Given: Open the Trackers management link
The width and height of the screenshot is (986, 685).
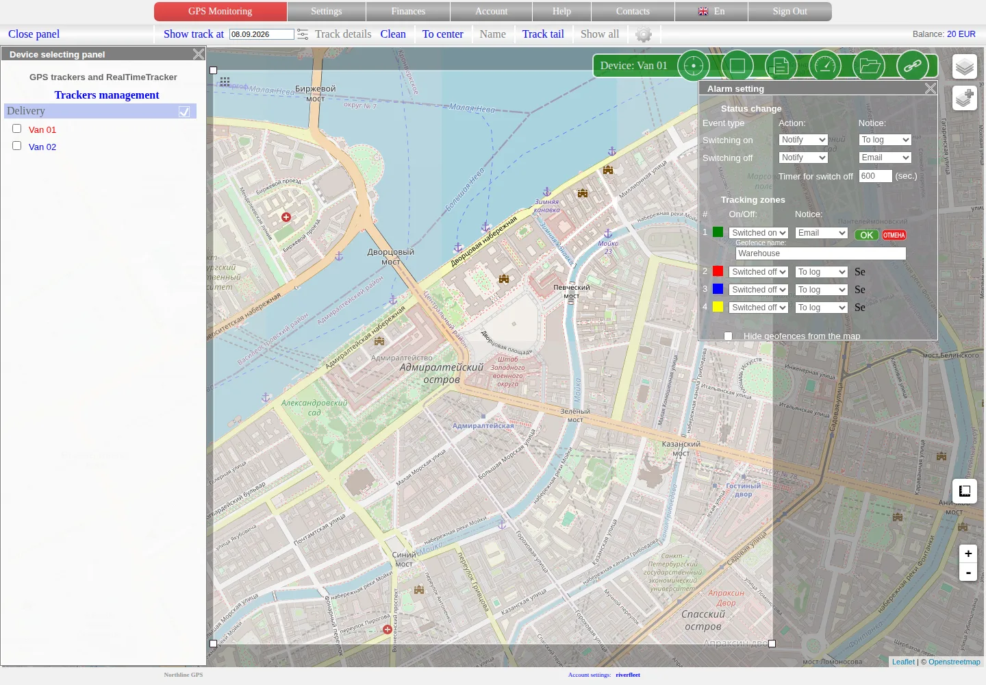Looking at the screenshot, I should pyautogui.click(x=107, y=95).
